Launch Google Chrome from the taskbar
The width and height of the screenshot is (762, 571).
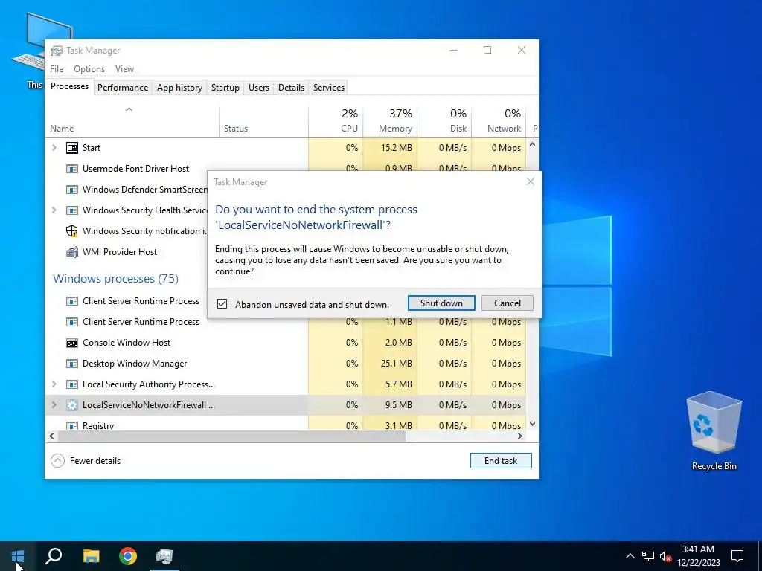pos(128,556)
